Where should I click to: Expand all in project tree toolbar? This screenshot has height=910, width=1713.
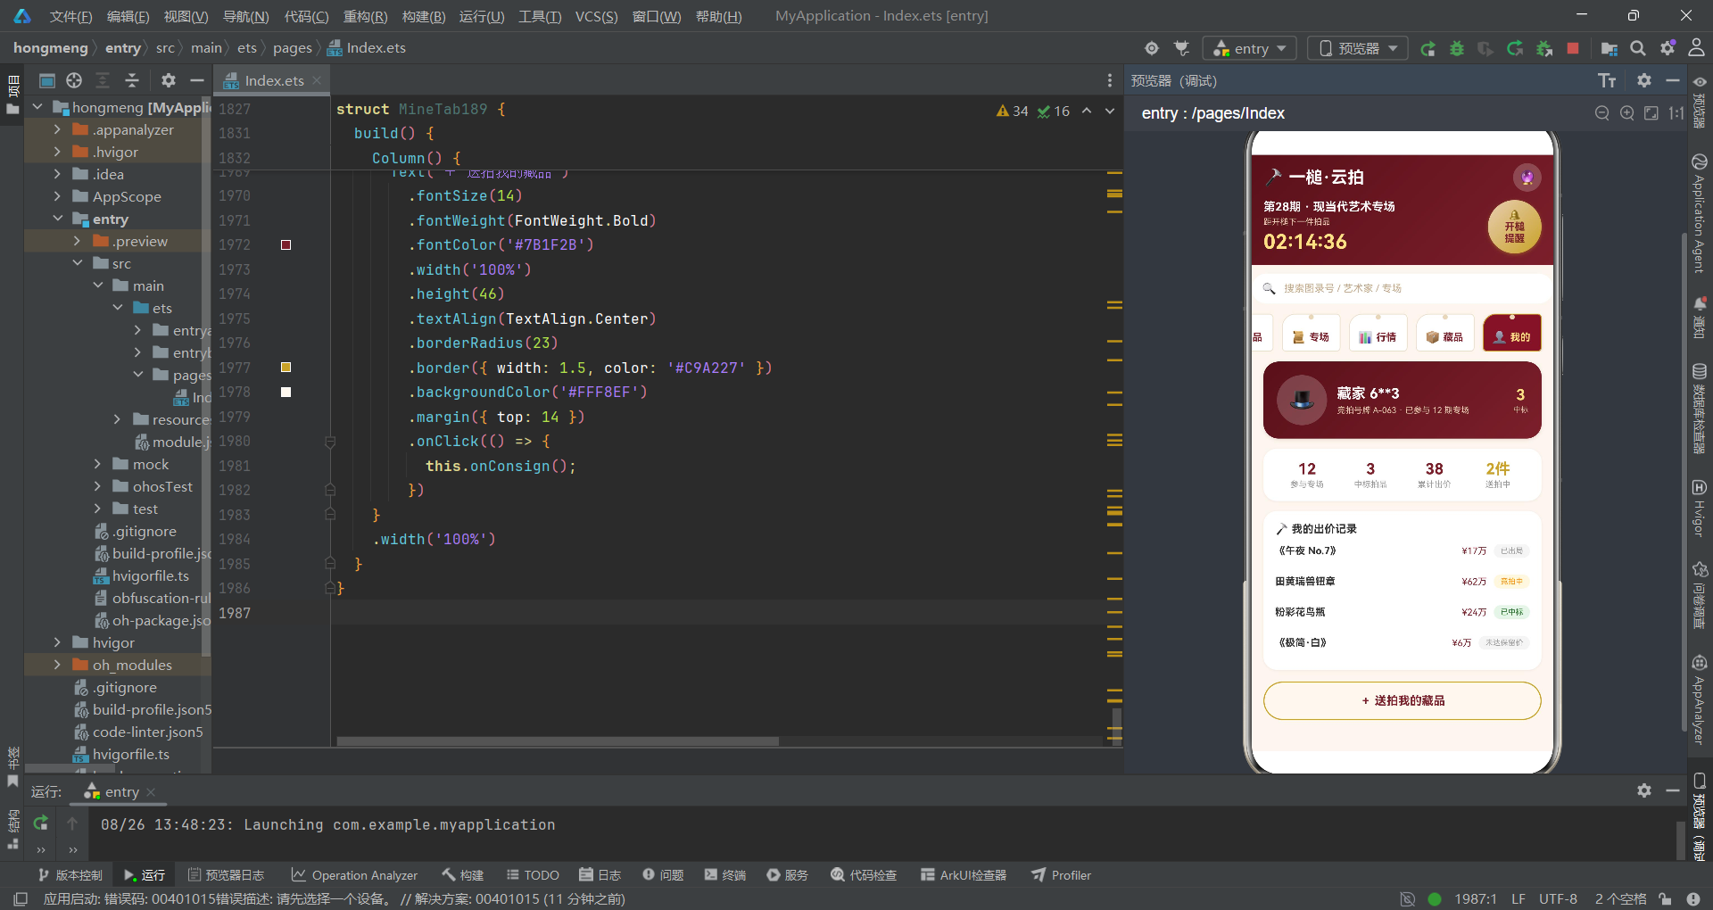point(103,80)
